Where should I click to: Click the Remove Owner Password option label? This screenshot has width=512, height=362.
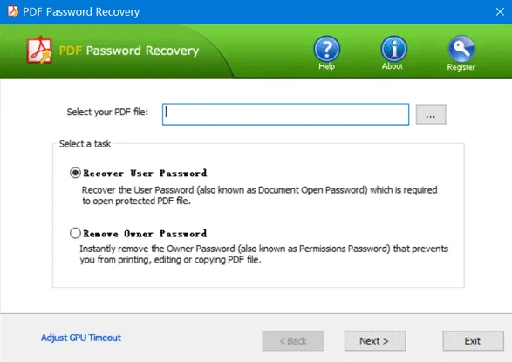[145, 234]
